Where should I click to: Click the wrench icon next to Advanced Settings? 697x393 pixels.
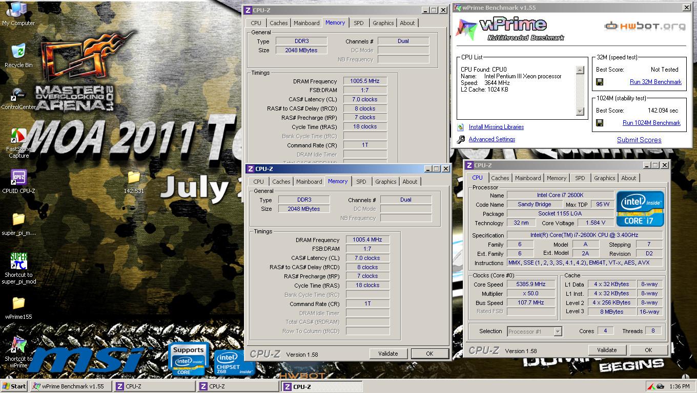click(x=461, y=139)
